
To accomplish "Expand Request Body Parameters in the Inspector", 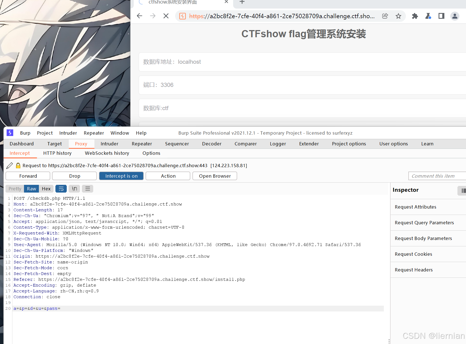I will tap(423, 238).
